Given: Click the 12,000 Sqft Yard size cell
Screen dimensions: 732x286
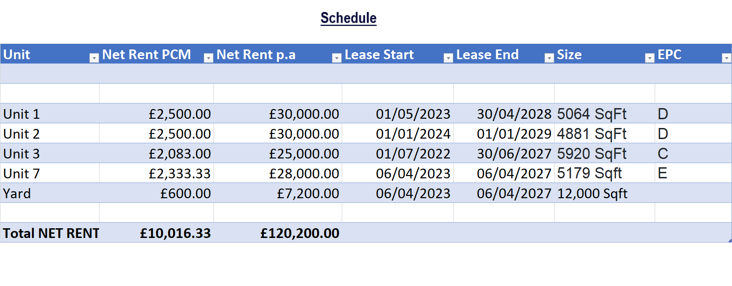Looking at the screenshot, I should [x=592, y=193].
